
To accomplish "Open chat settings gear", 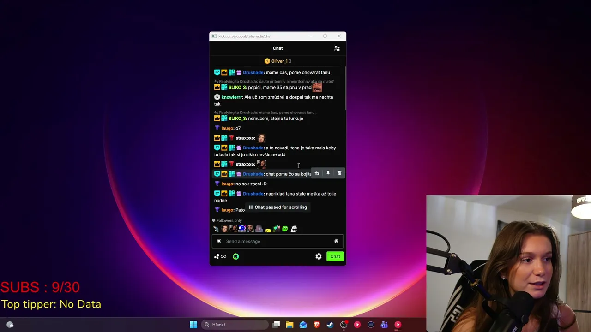I will (x=319, y=256).
